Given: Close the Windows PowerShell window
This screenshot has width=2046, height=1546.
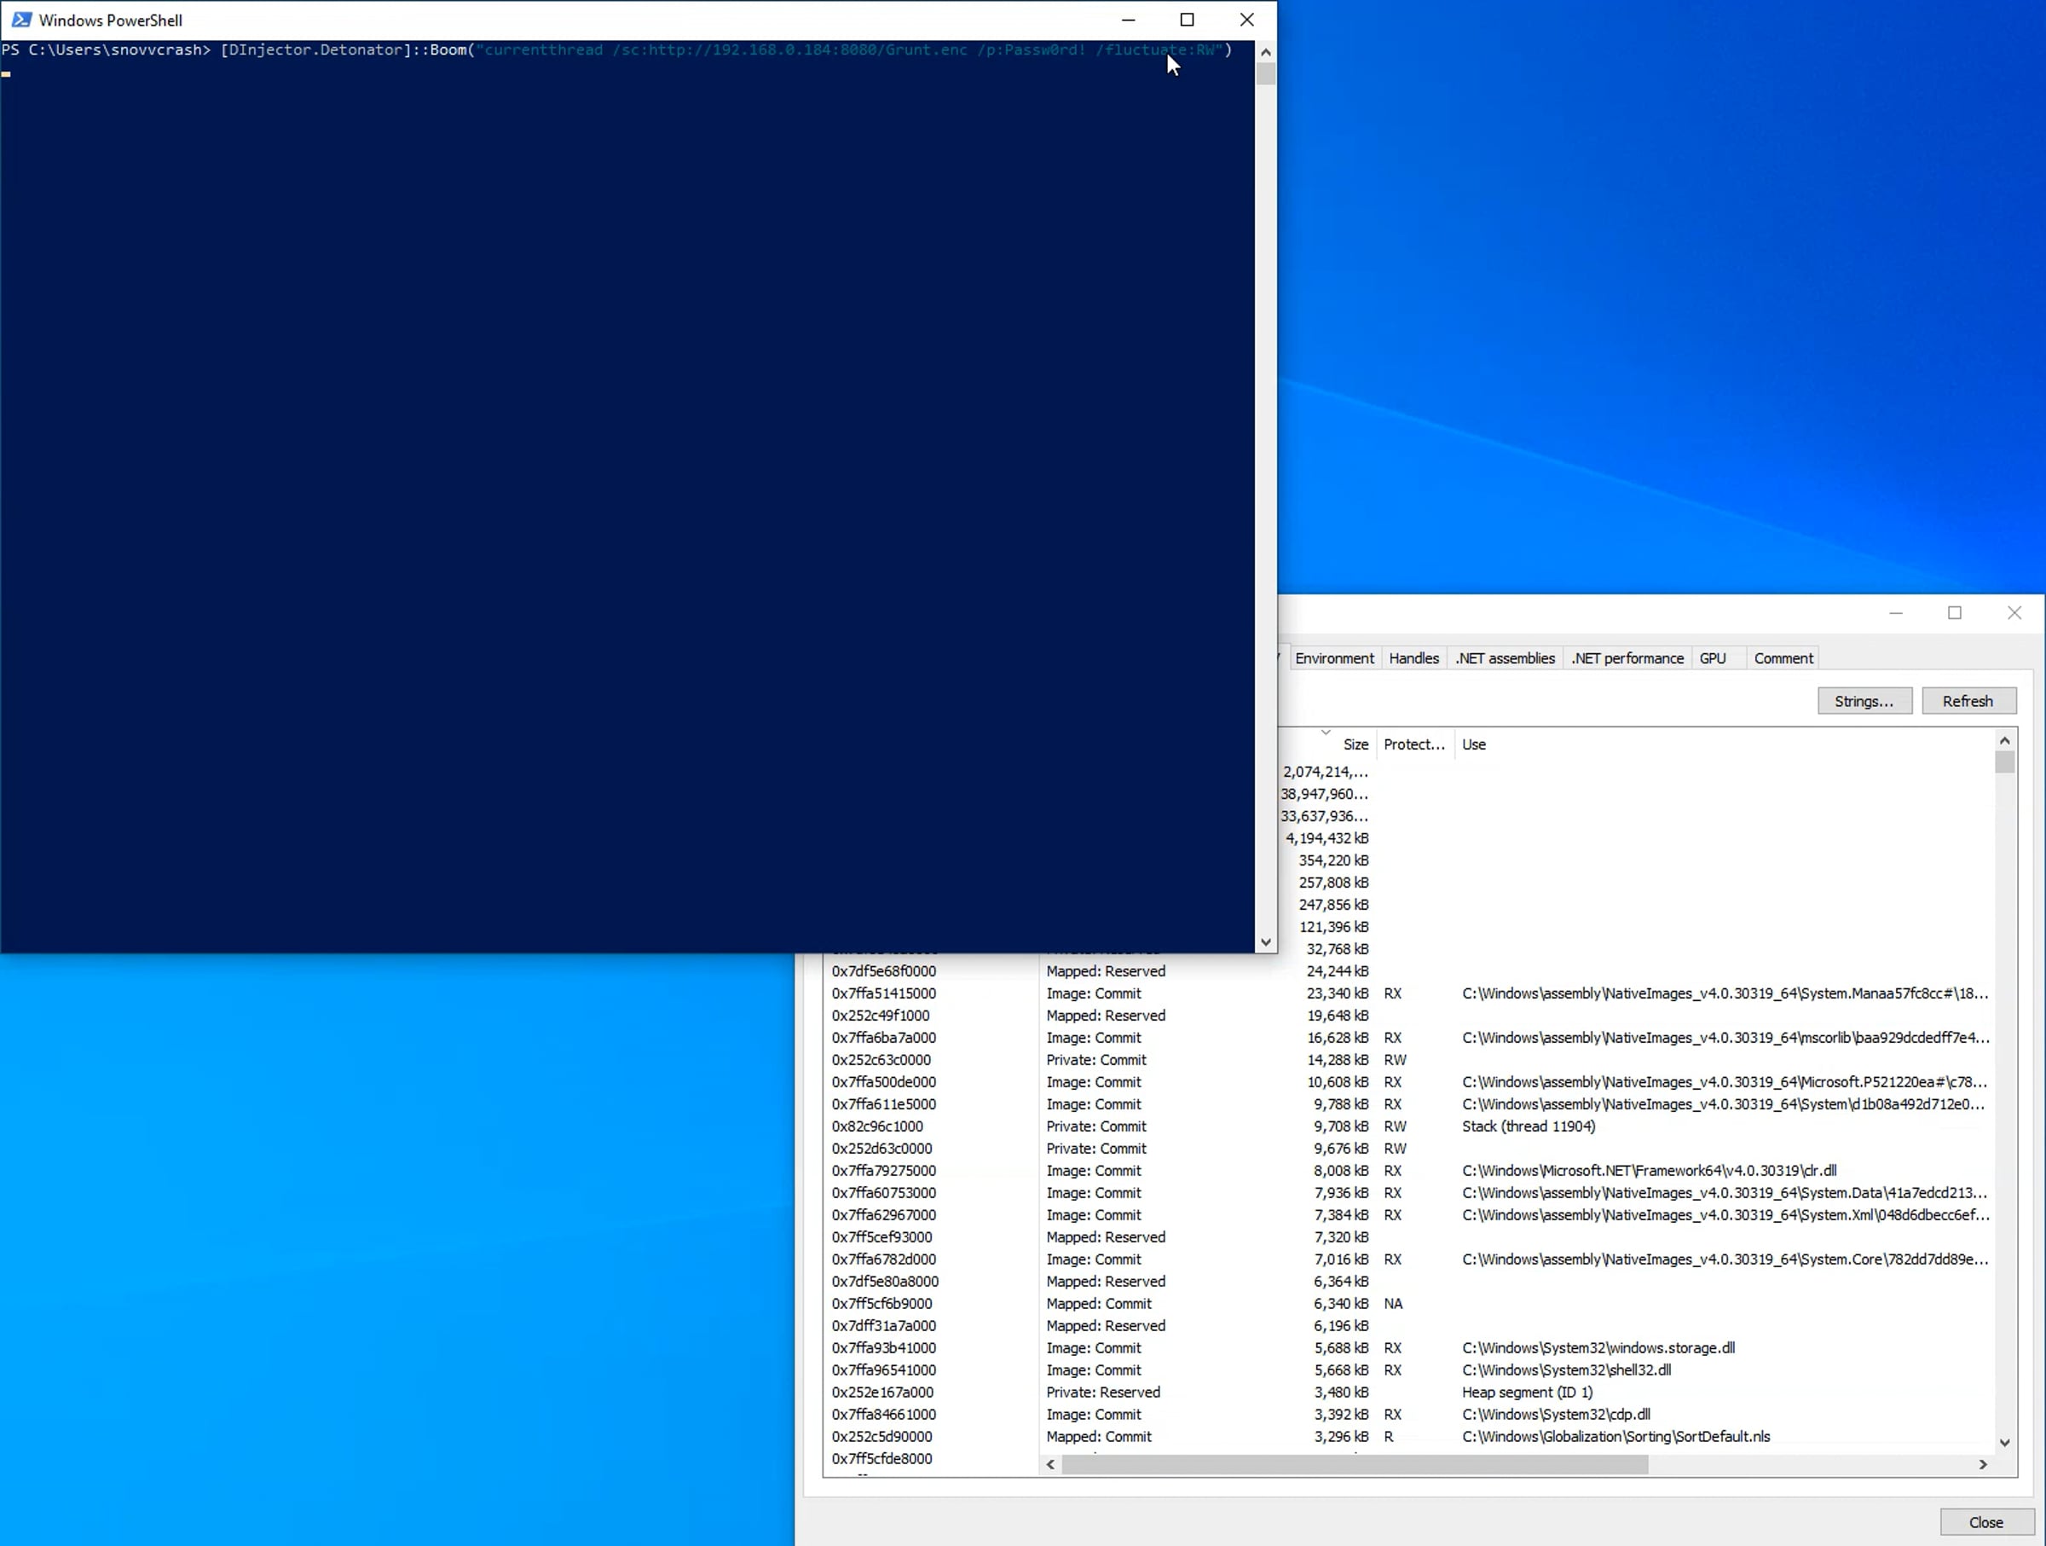Looking at the screenshot, I should (1247, 20).
